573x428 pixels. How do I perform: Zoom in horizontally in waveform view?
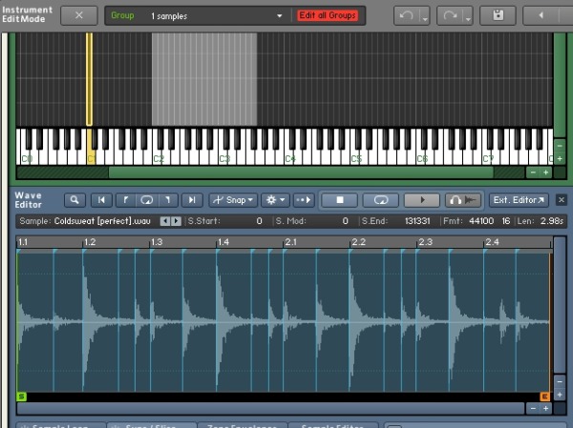[x=545, y=409]
